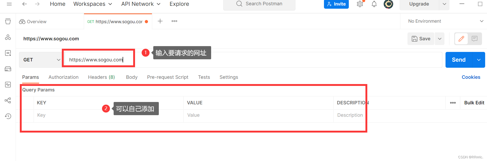
Task: Open the GET method dropdown
Action: 41,60
